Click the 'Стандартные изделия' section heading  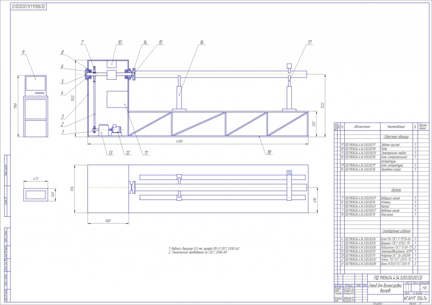(396, 231)
